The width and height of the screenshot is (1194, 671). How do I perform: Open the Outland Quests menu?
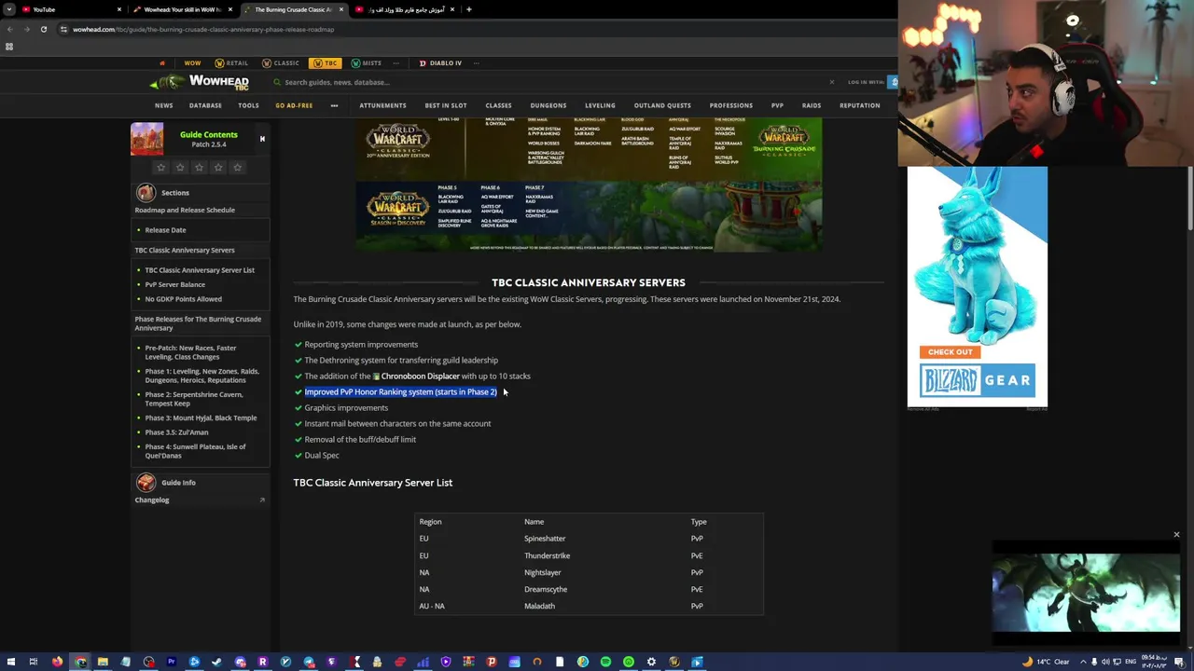662,105
